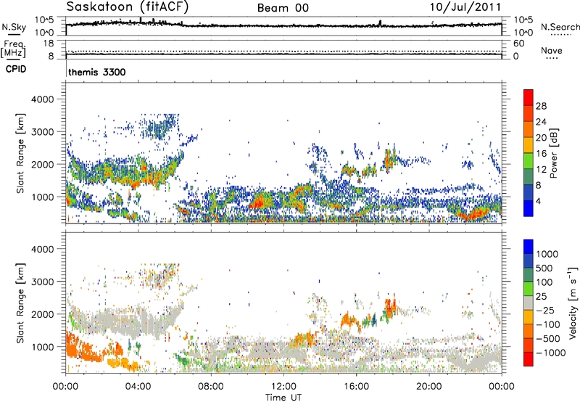Pick the red top segment of Power colorbar

(x=529, y=97)
